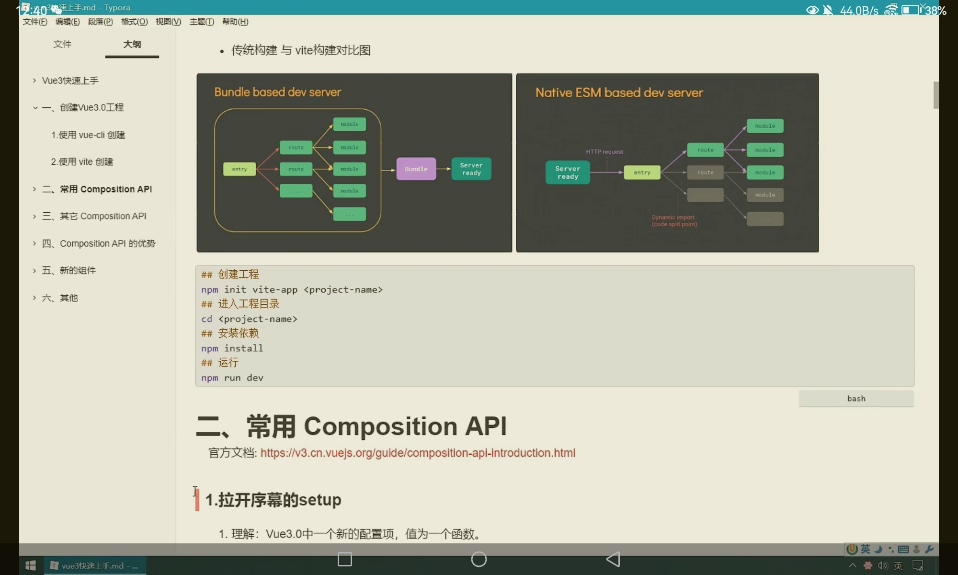Tap the Android home circle button

click(x=479, y=559)
